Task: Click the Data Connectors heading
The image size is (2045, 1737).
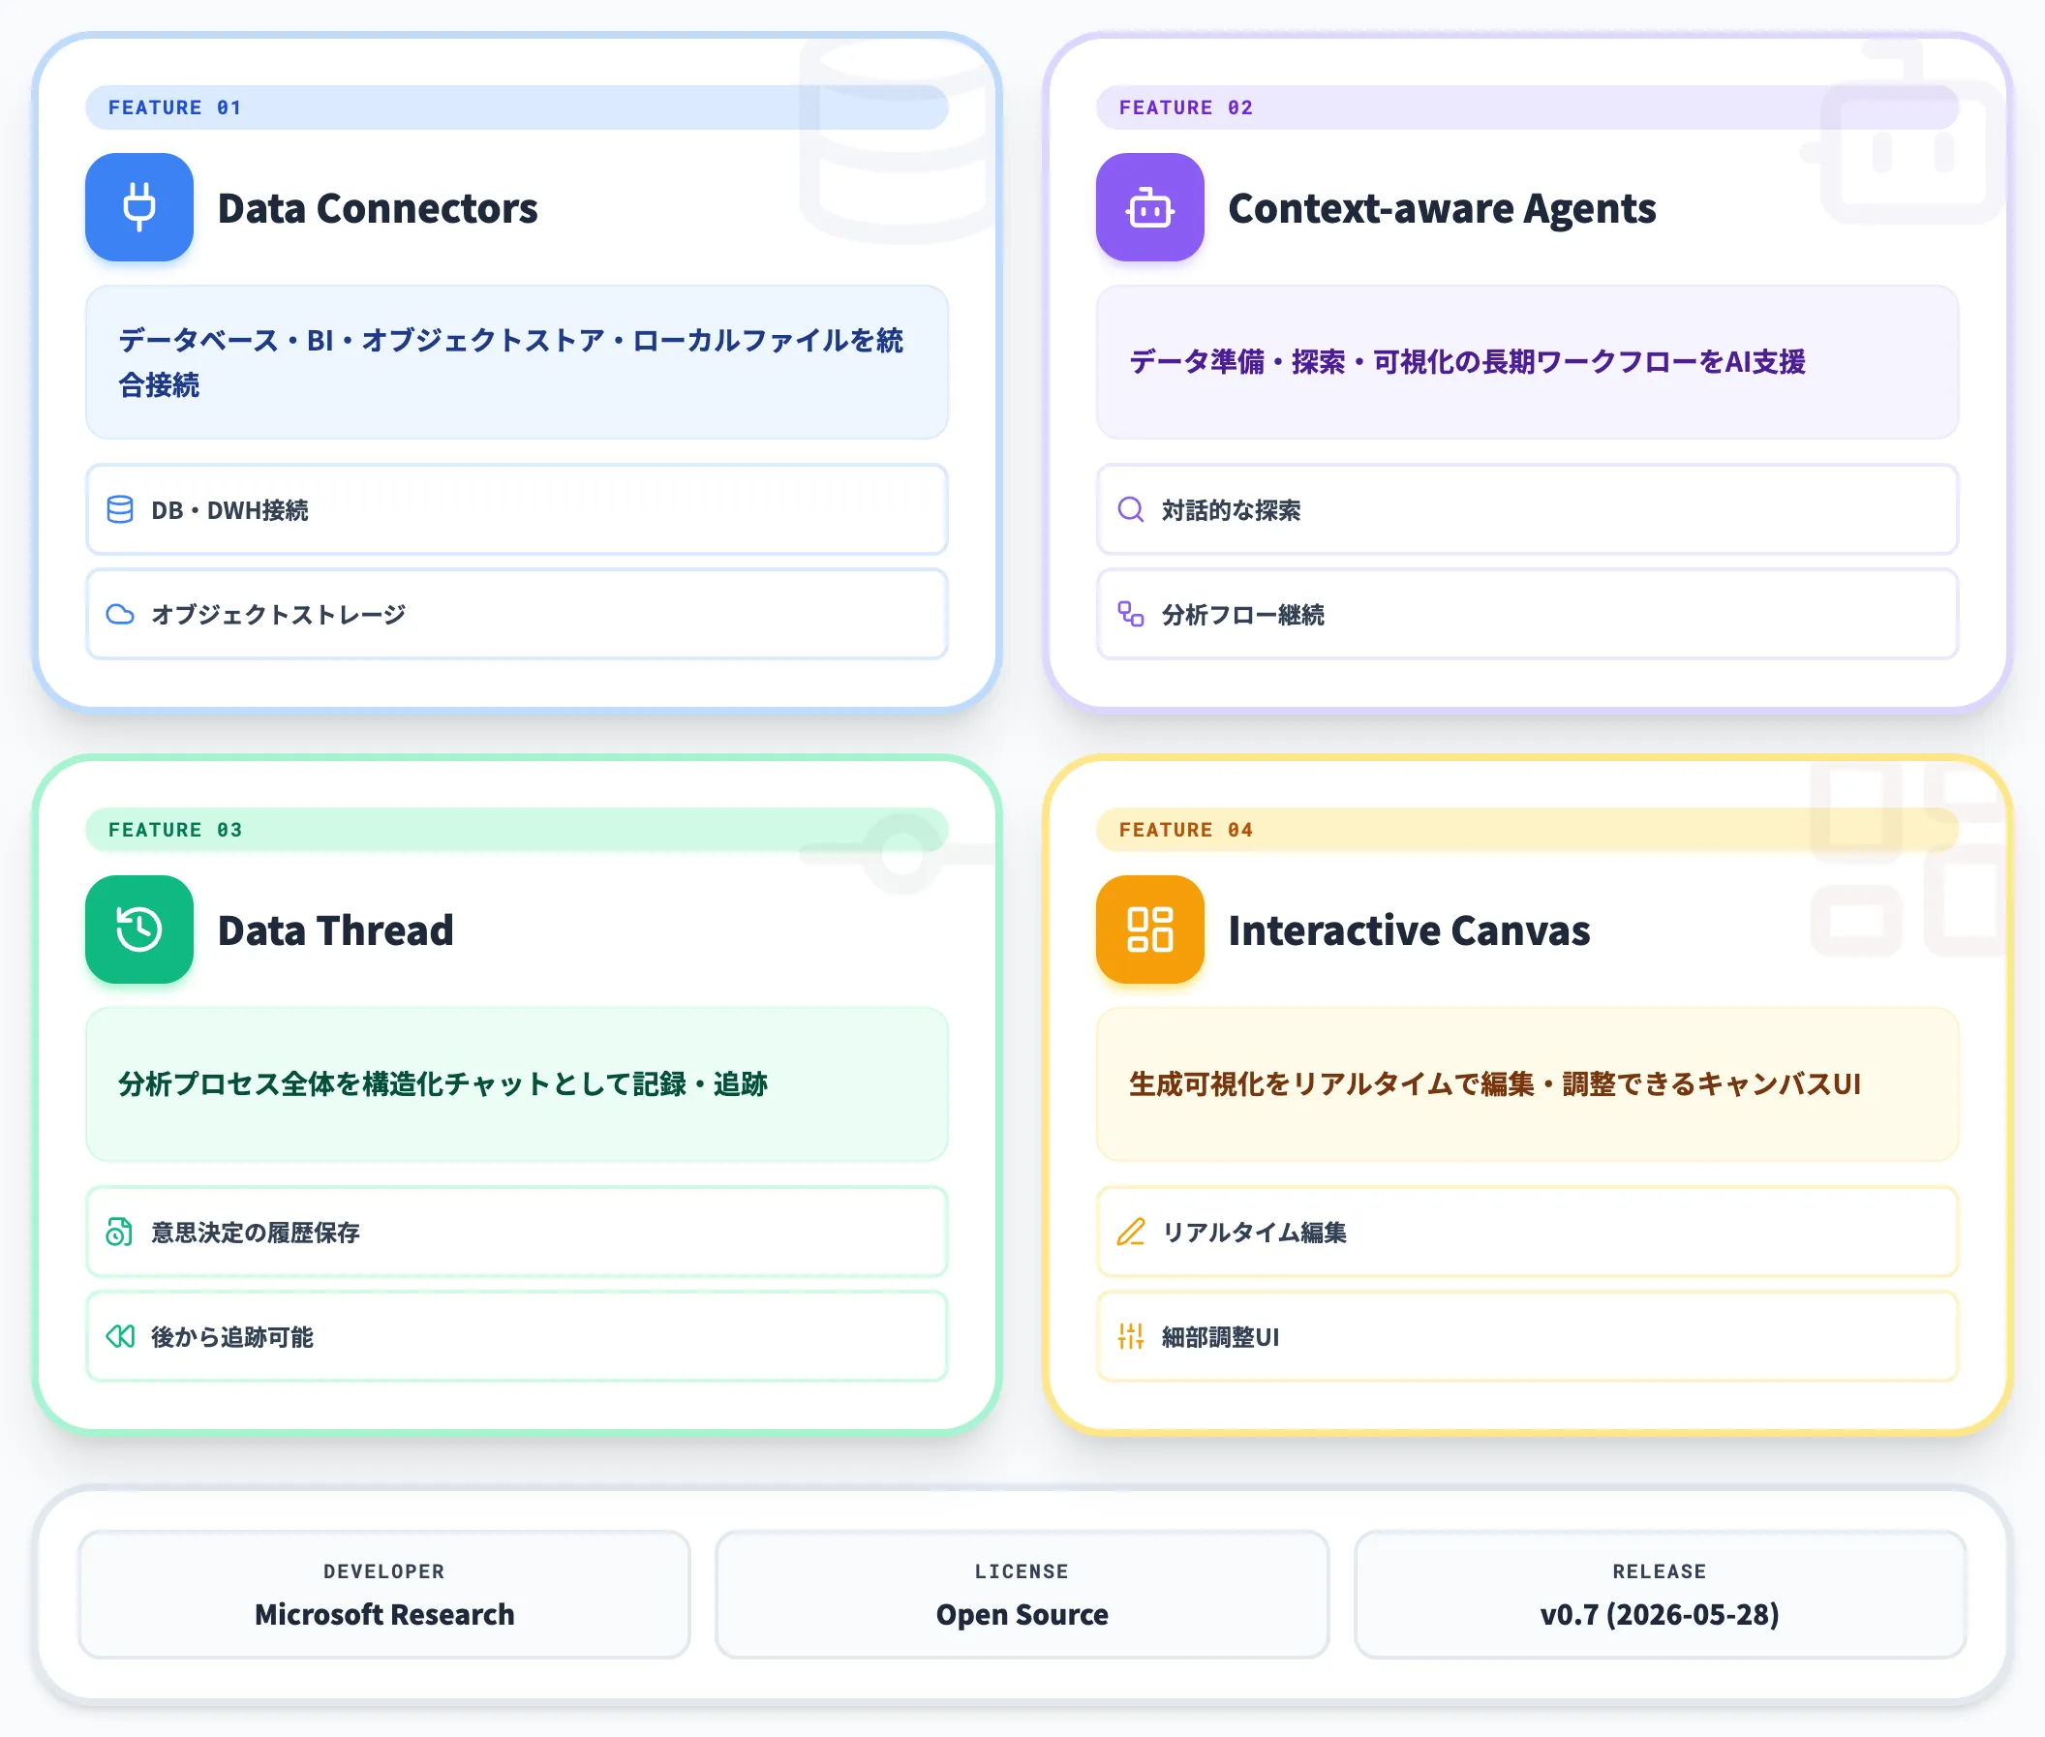Action: 378,208
